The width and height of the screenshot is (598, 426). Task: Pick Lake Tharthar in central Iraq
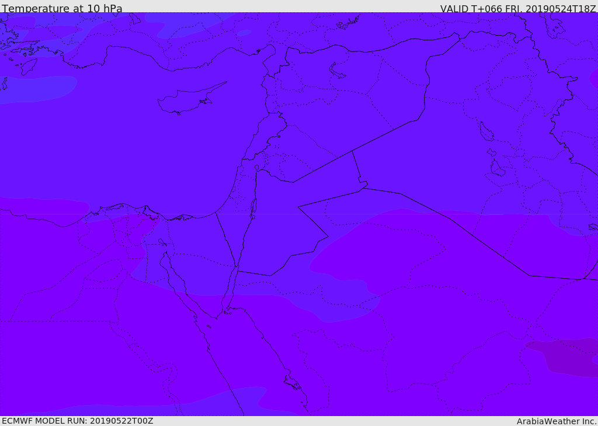click(486, 132)
